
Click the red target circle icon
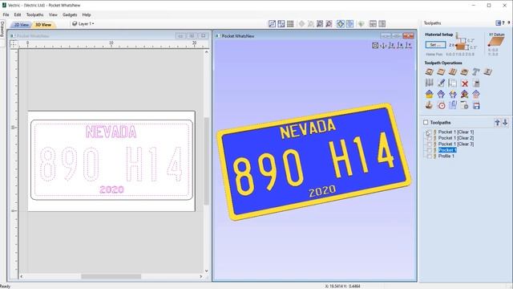coord(442,105)
